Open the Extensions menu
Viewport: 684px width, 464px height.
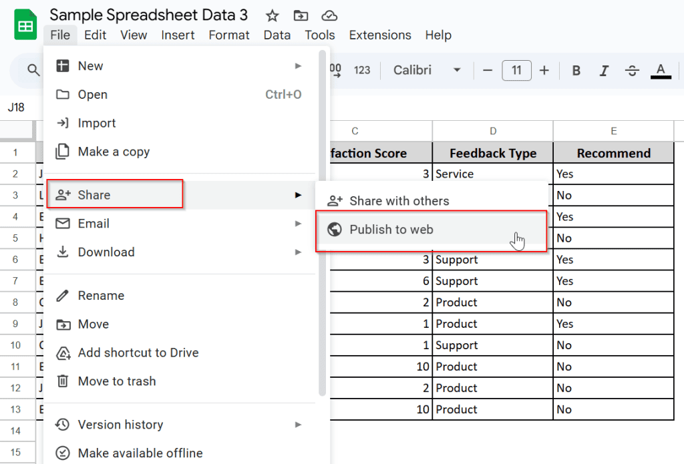[x=379, y=35]
